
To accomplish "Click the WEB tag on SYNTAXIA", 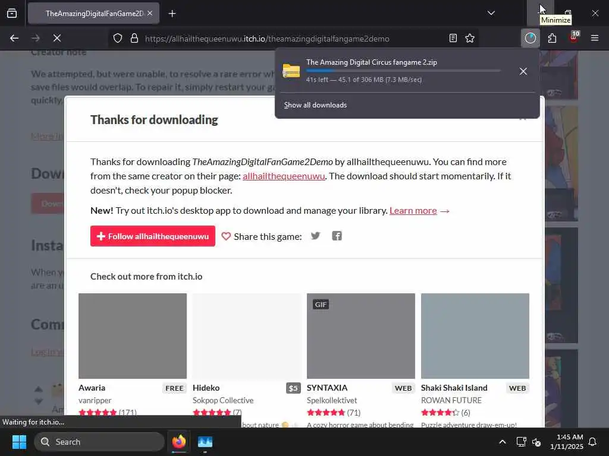I will pos(403,388).
